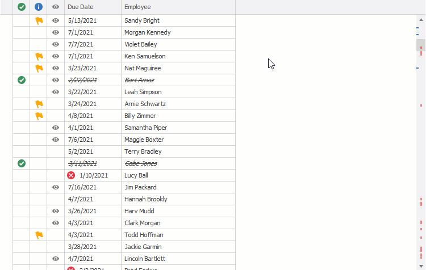Toggle completed checkmark for Bart Arnaz

(22, 80)
